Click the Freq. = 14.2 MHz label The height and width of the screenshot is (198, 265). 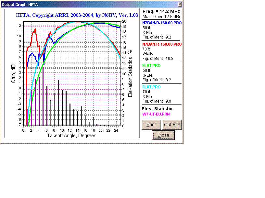161,11
